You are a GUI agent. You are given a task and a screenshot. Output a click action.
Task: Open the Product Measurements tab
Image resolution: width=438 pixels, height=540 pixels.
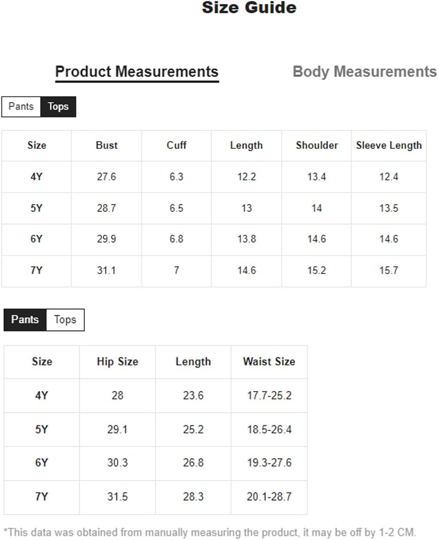[137, 72]
